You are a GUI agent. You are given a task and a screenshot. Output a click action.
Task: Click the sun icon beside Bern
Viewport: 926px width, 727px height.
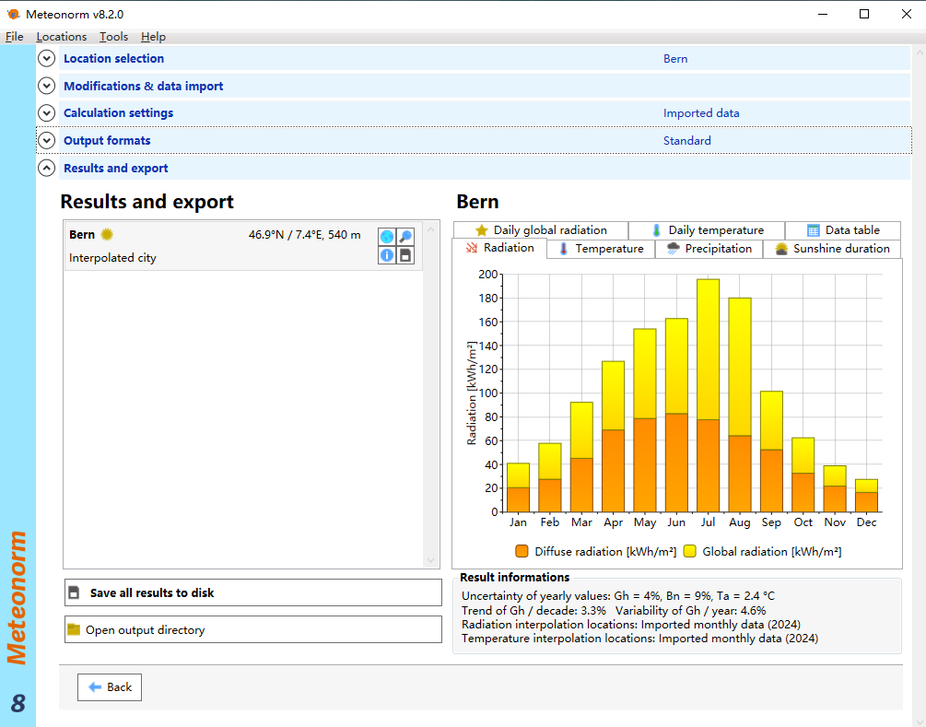pos(107,234)
